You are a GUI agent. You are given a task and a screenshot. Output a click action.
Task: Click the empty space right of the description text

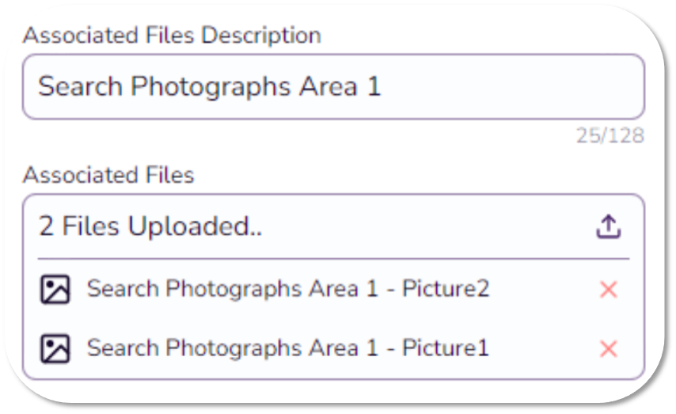(x=515, y=86)
